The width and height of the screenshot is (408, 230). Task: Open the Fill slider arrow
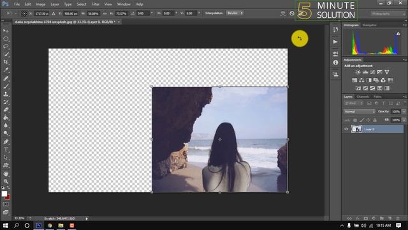404,120
